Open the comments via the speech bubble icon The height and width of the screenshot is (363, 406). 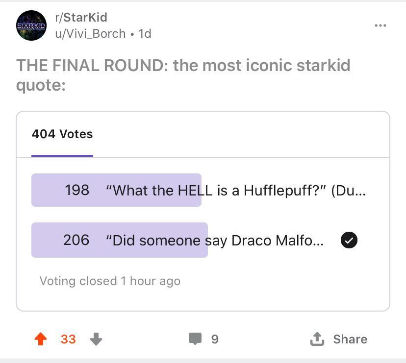pos(195,339)
